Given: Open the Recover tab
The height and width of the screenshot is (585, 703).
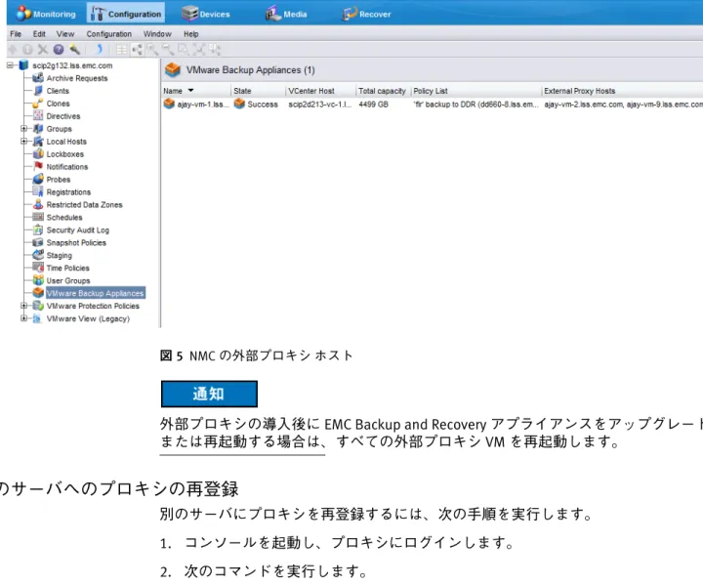Looking at the screenshot, I should 366,14.
